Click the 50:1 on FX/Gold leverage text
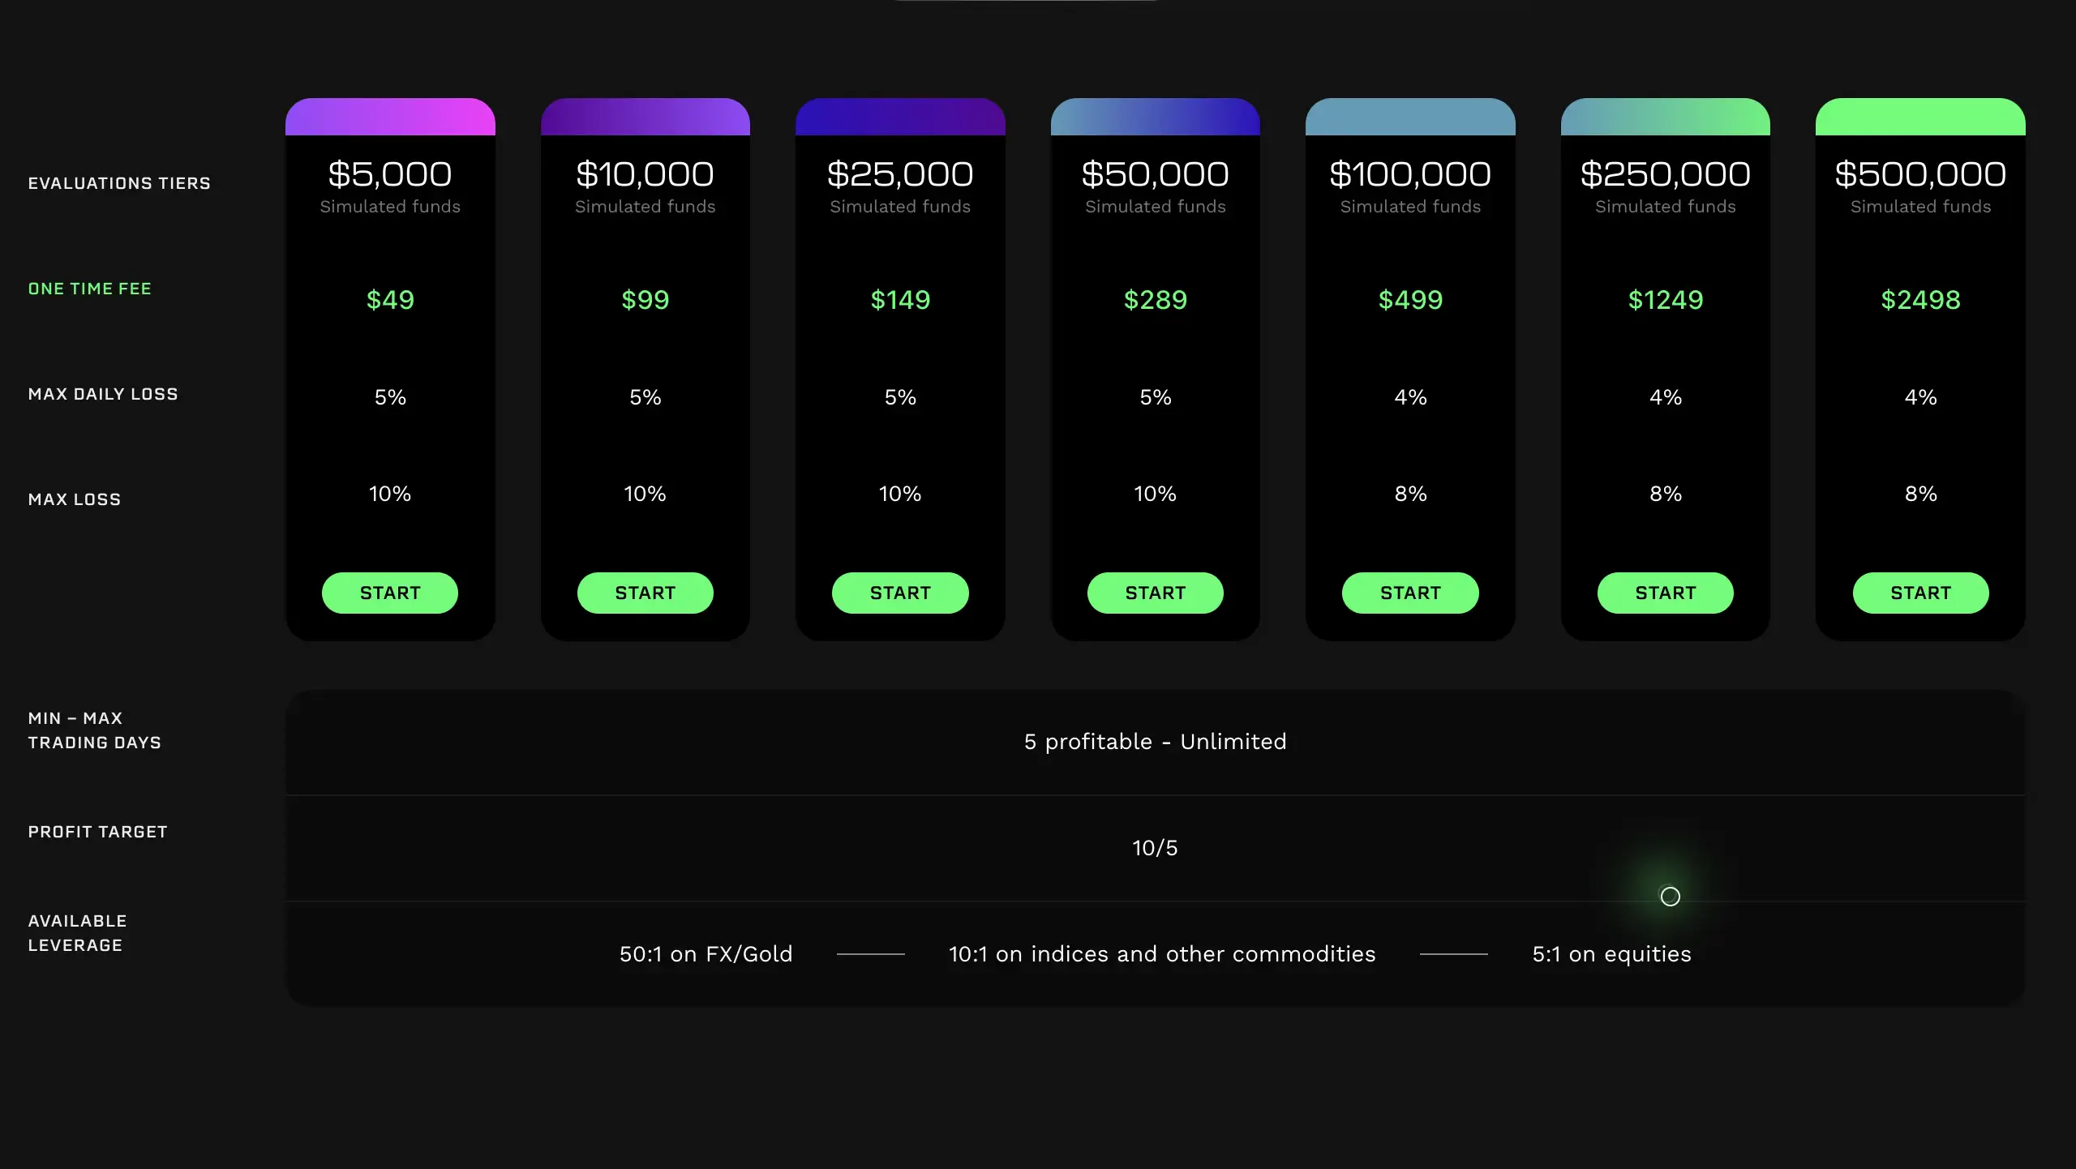The width and height of the screenshot is (2076, 1169). point(706,953)
